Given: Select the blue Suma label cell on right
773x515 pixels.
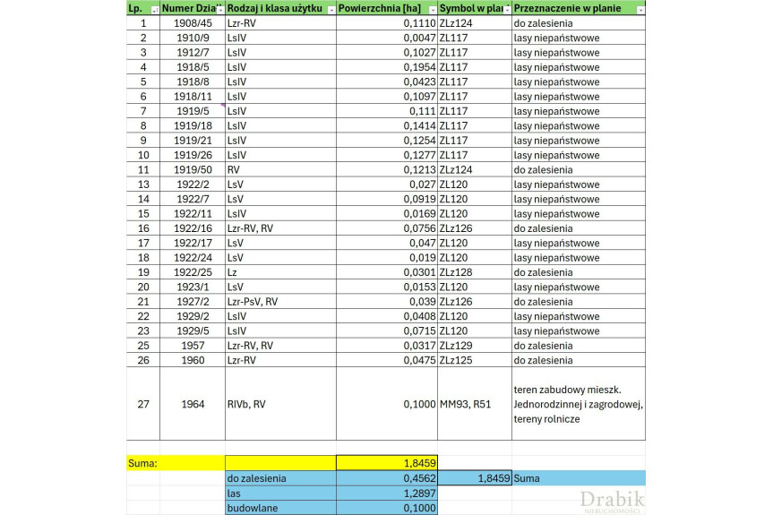Looking at the screenshot, I should click(579, 478).
